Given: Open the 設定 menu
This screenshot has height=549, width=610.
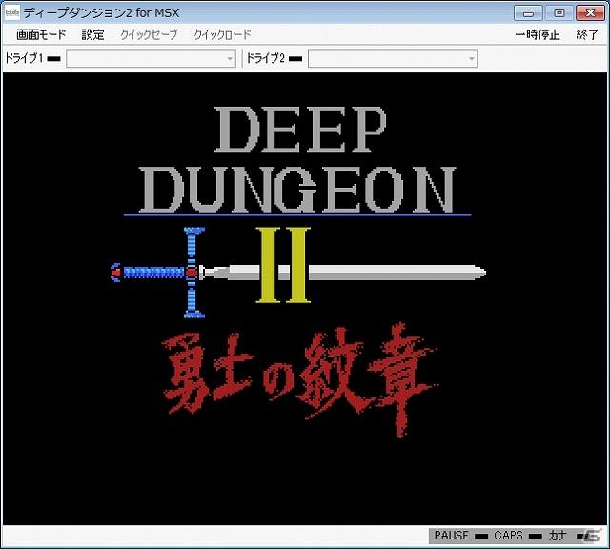Looking at the screenshot, I should (93, 35).
